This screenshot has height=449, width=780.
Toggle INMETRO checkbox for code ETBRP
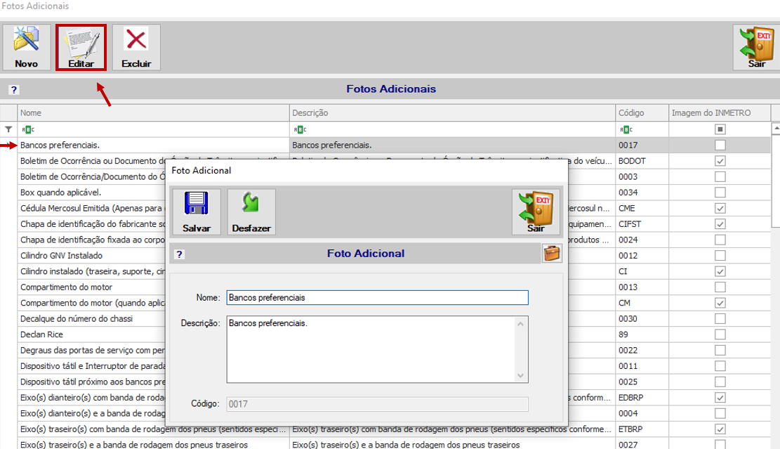[720, 429]
